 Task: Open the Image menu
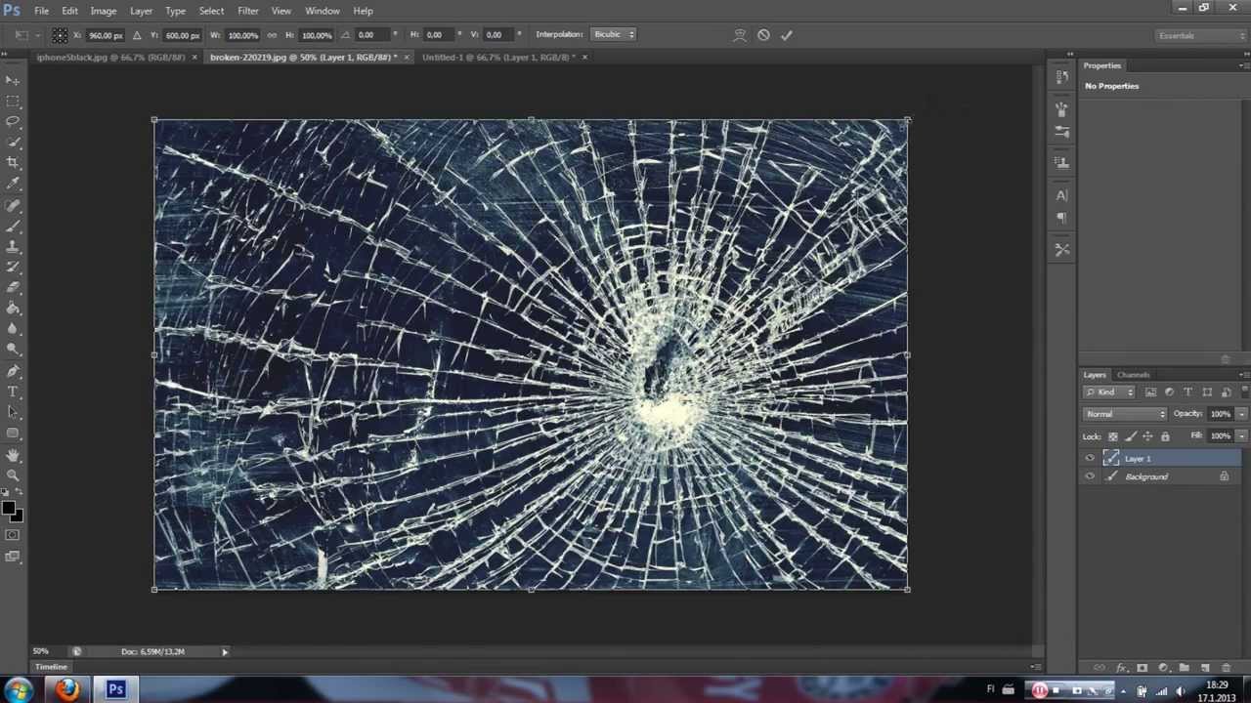(x=104, y=11)
